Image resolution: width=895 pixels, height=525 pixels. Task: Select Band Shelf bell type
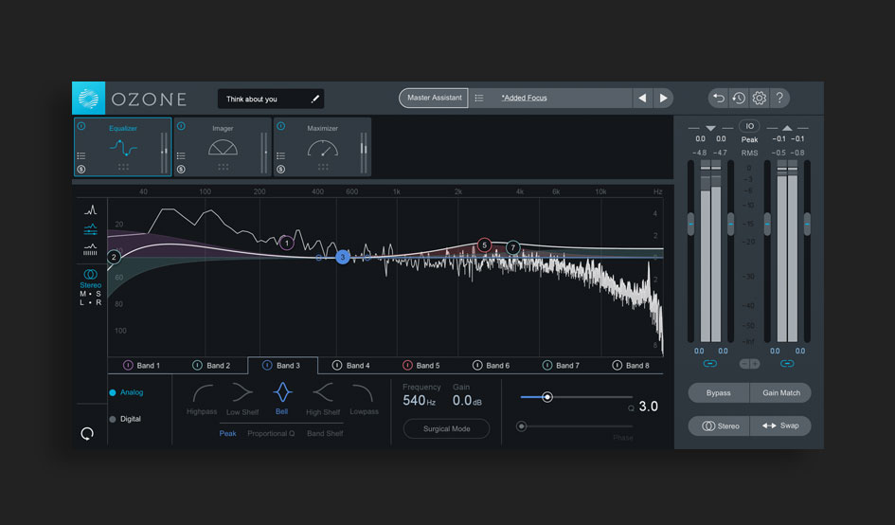click(x=325, y=434)
